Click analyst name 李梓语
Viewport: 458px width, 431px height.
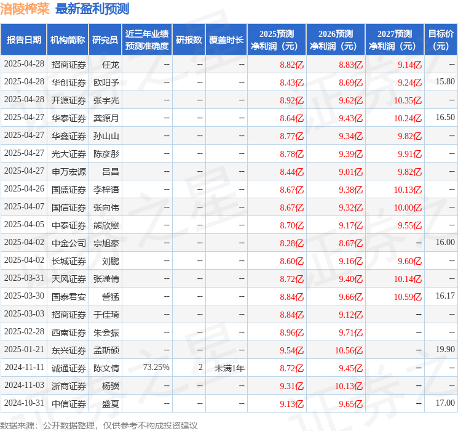pyautogui.click(x=106, y=190)
